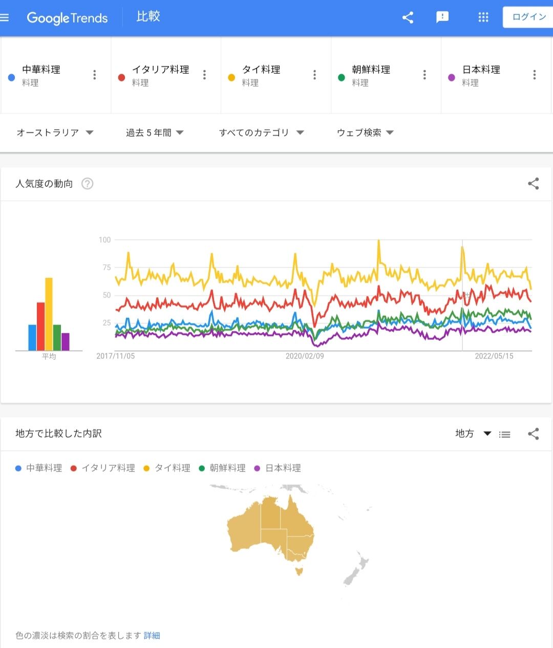
Task: Open the 詳細 link below the map
Action: 152,635
